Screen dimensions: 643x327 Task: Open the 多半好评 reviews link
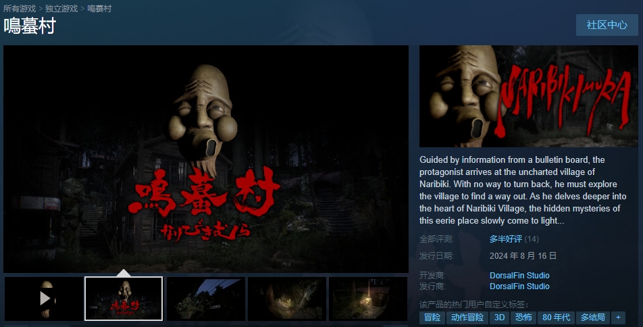[x=506, y=238]
